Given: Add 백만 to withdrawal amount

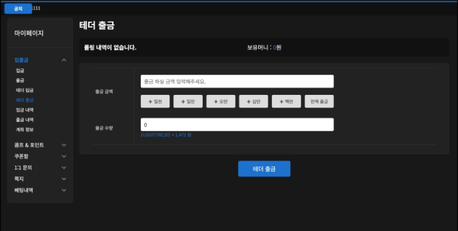Looking at the screenshot, I should click(286, 101).
